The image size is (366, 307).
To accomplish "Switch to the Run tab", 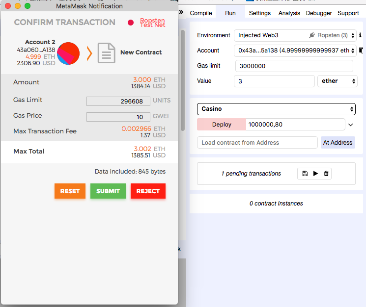I will [230, 13].
